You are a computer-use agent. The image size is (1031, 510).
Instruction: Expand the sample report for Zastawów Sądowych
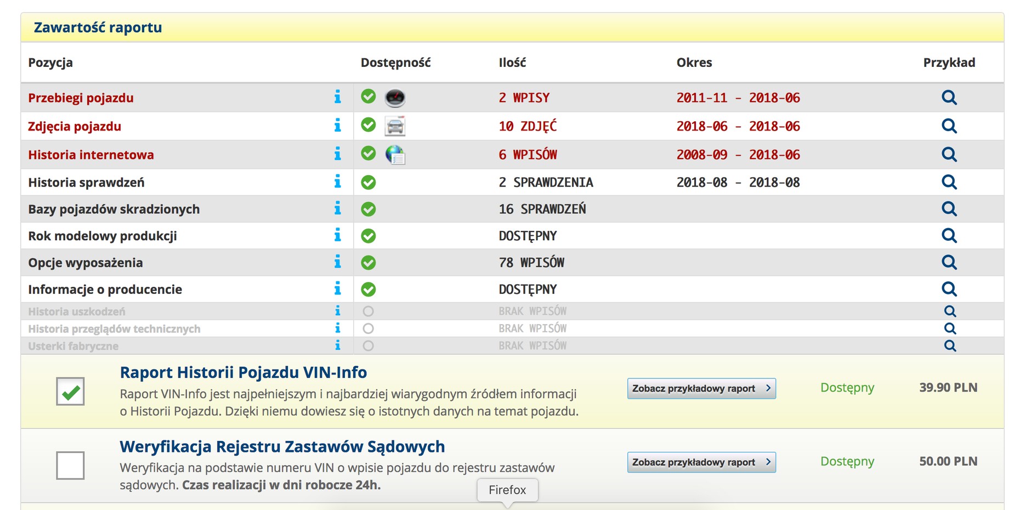pyautogui.click(x=701, y=462)
